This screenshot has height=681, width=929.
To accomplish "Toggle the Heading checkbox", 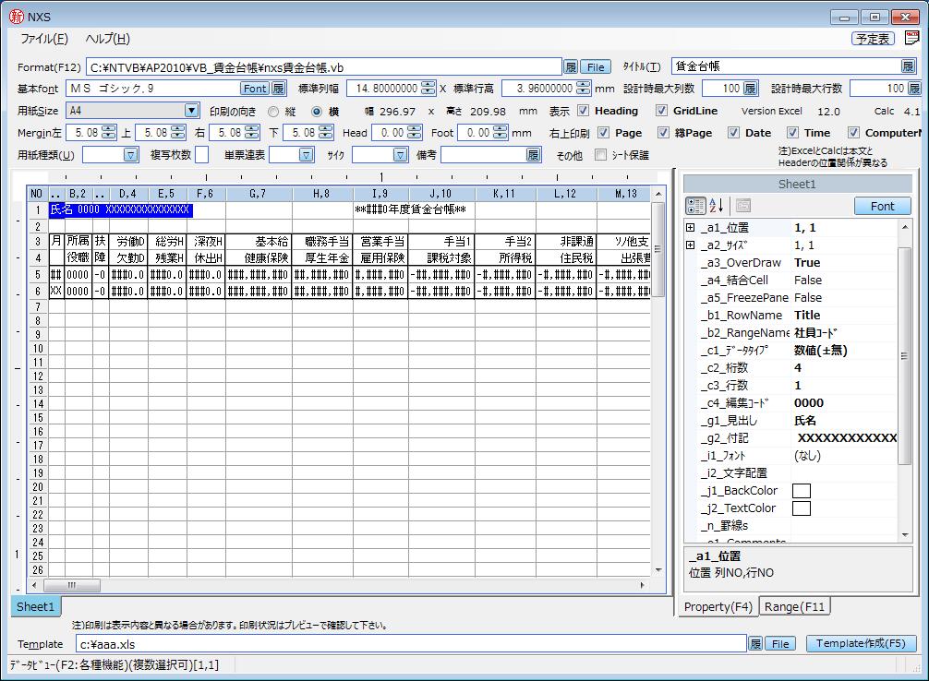I will (583, 111).
